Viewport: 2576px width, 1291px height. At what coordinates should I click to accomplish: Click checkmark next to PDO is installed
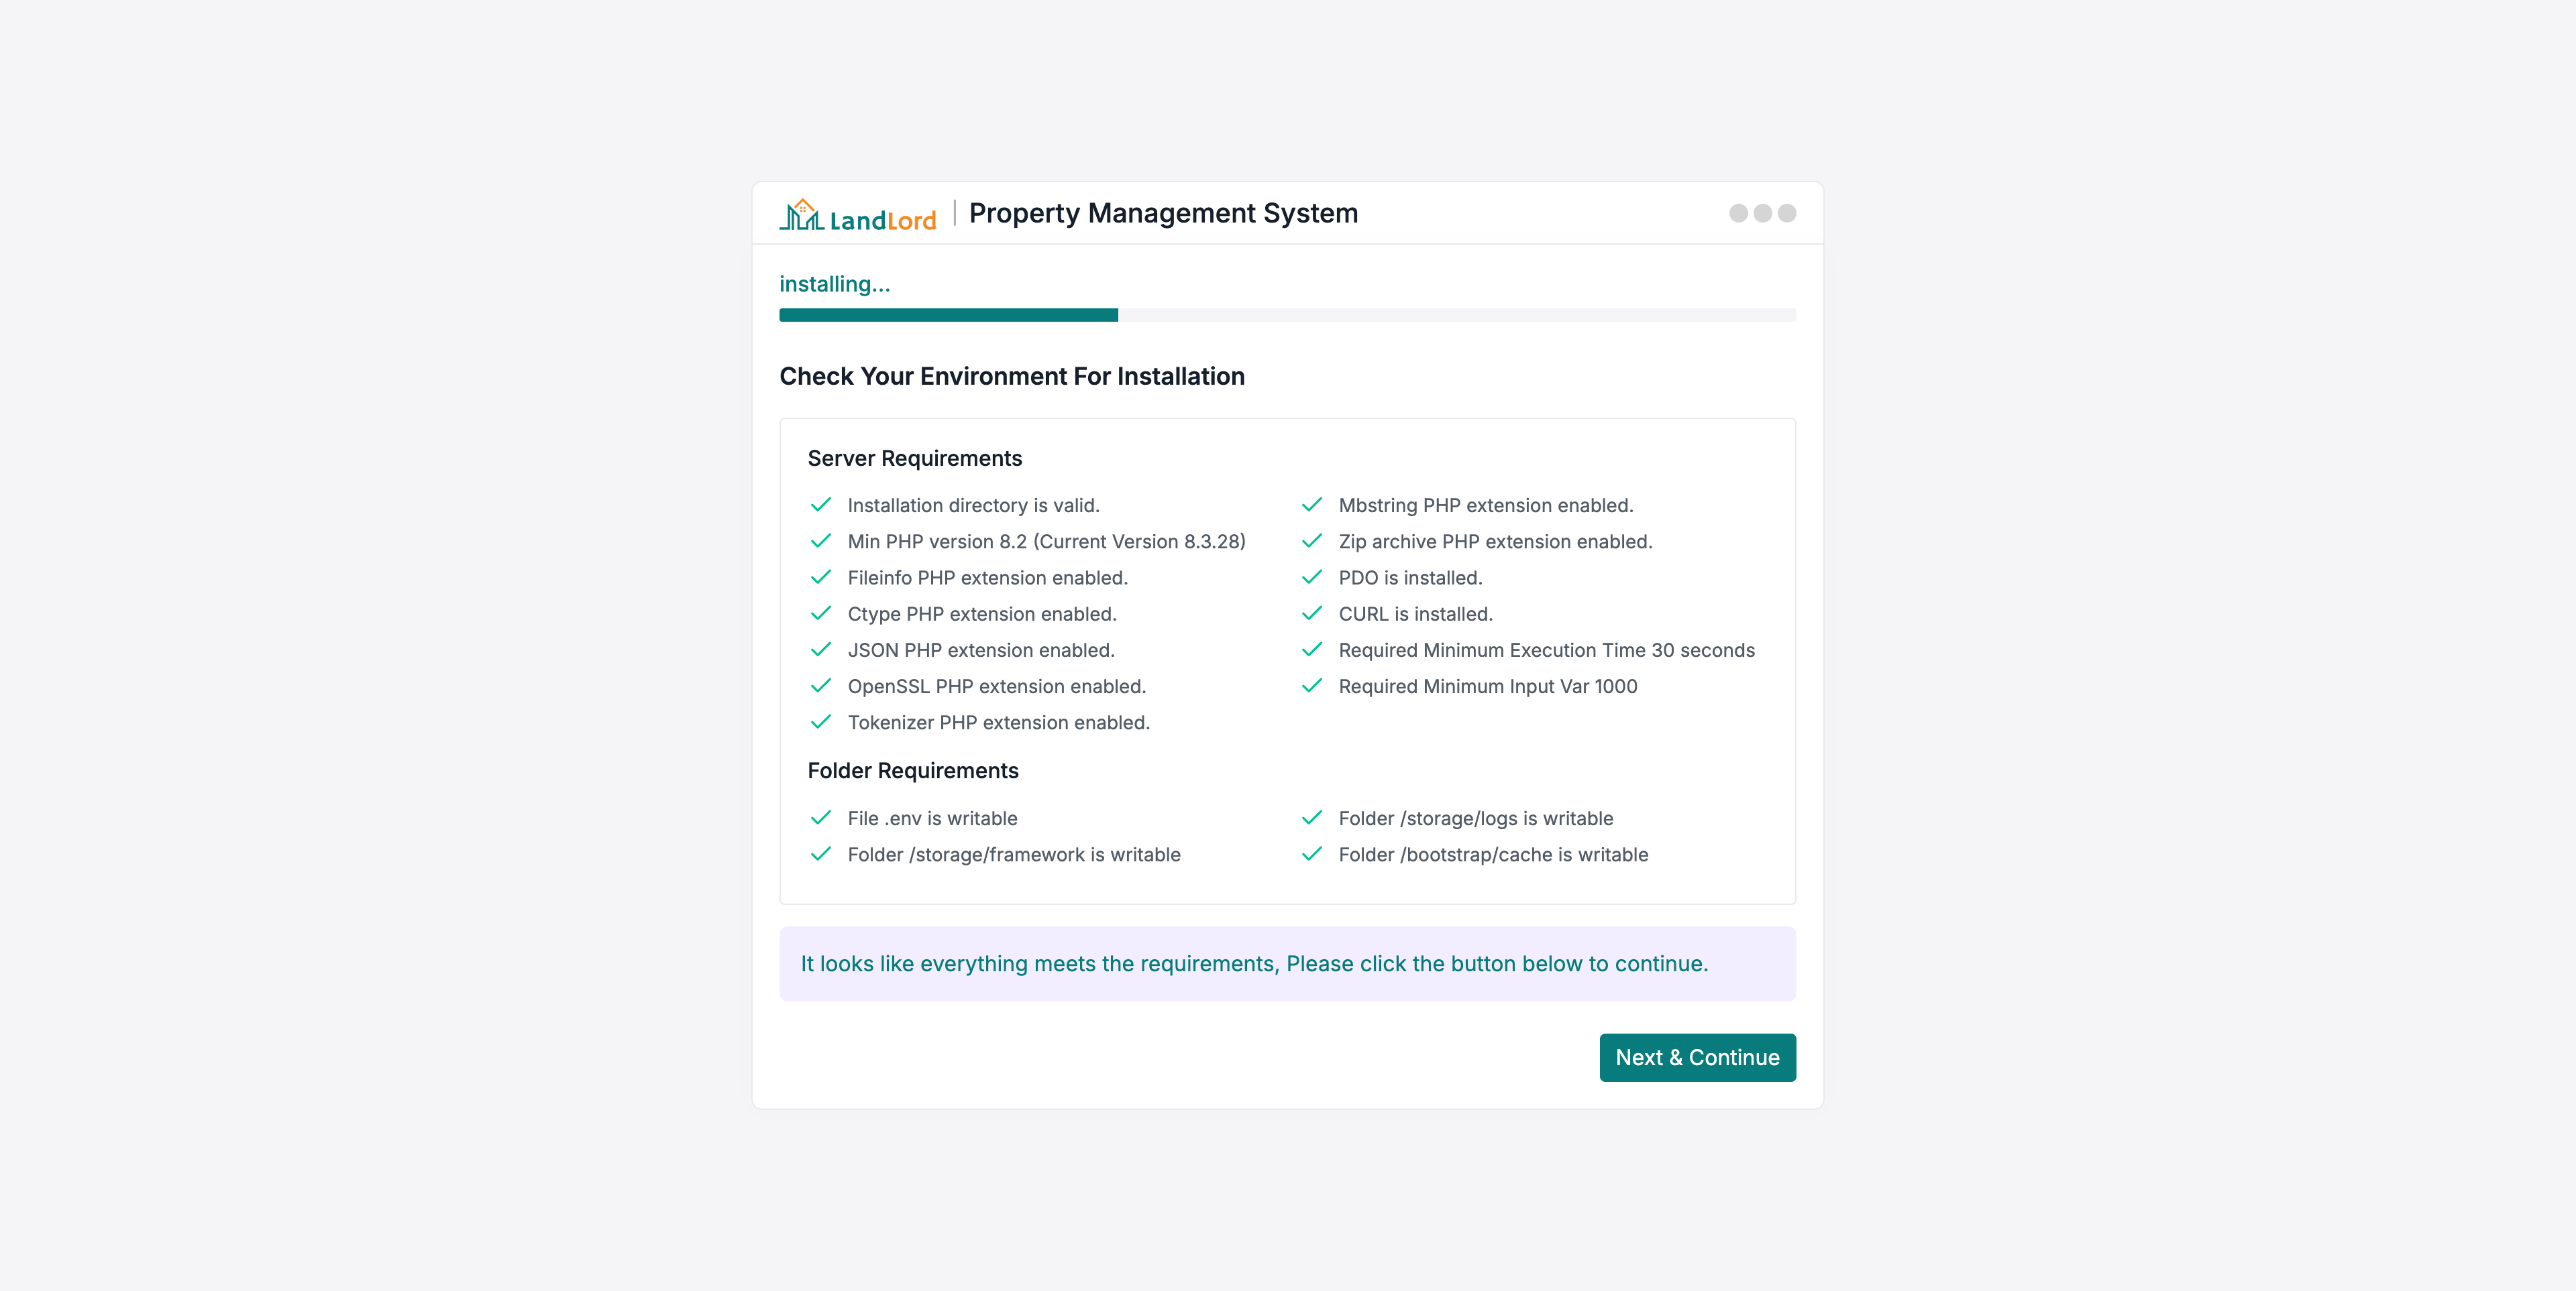click(1312, 578)
